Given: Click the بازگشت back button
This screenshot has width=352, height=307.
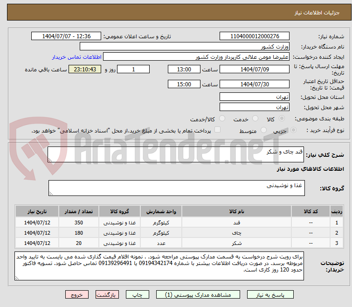Looking at the screenshot, I should [107, 295].
